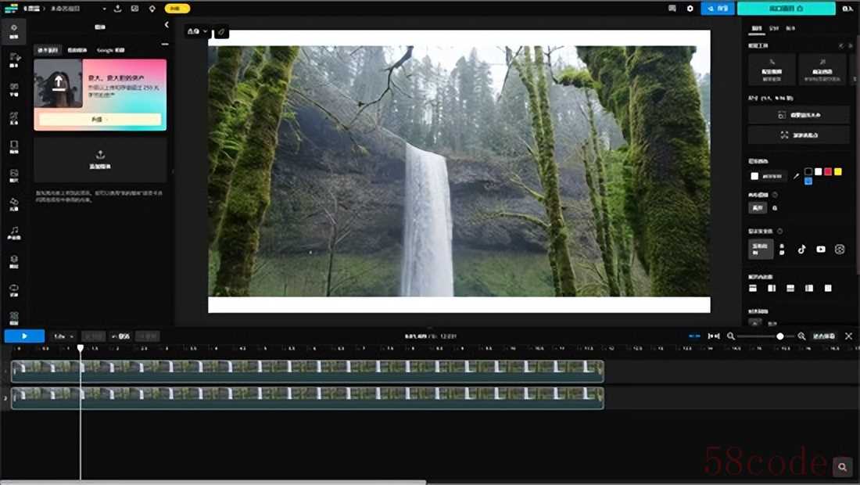The width and height of the screenshot is (860, 485).
Task: Click the zoom-in magnifier on the timeline
Action: click(x=801, y=336)
